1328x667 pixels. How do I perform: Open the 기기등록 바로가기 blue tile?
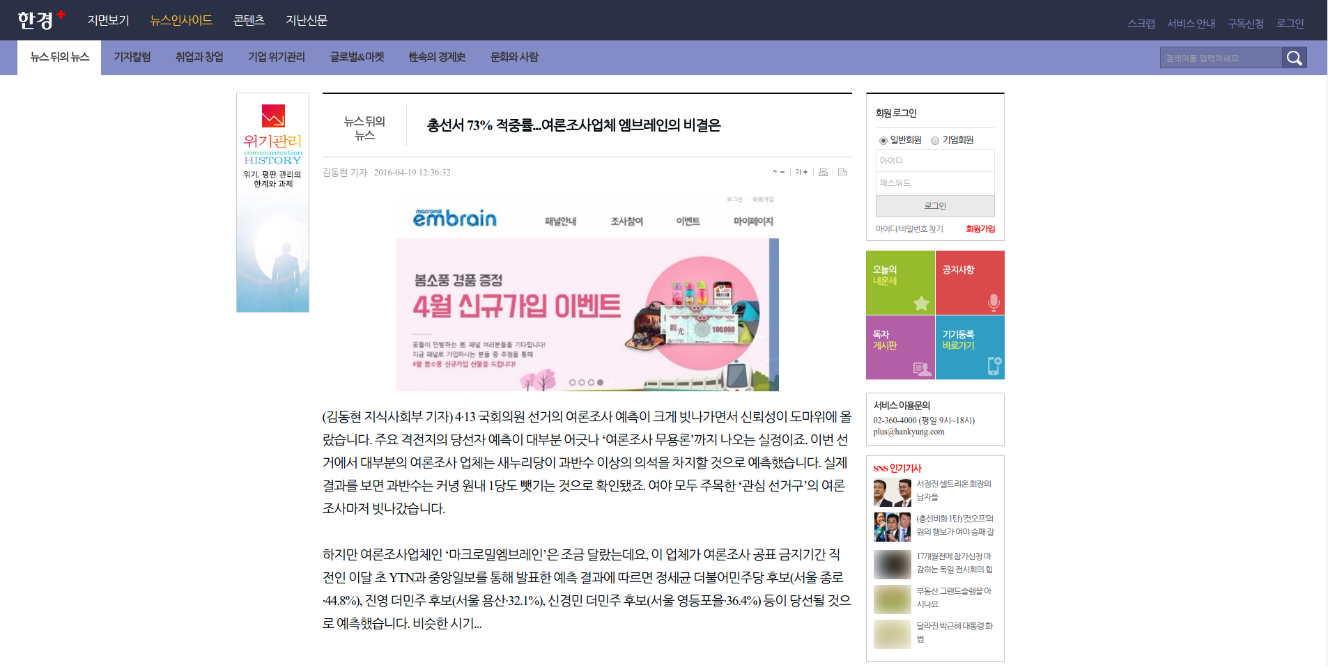970,347
